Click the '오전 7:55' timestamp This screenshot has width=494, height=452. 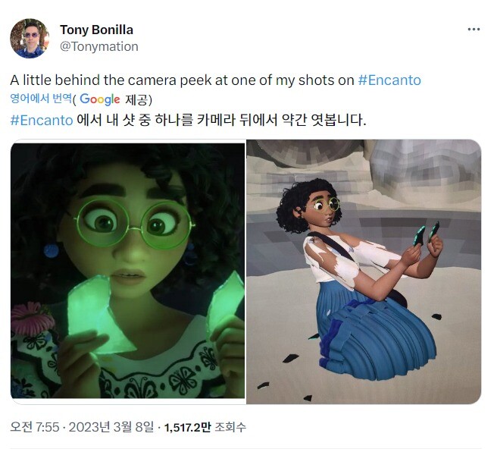[x=35, y=428]
